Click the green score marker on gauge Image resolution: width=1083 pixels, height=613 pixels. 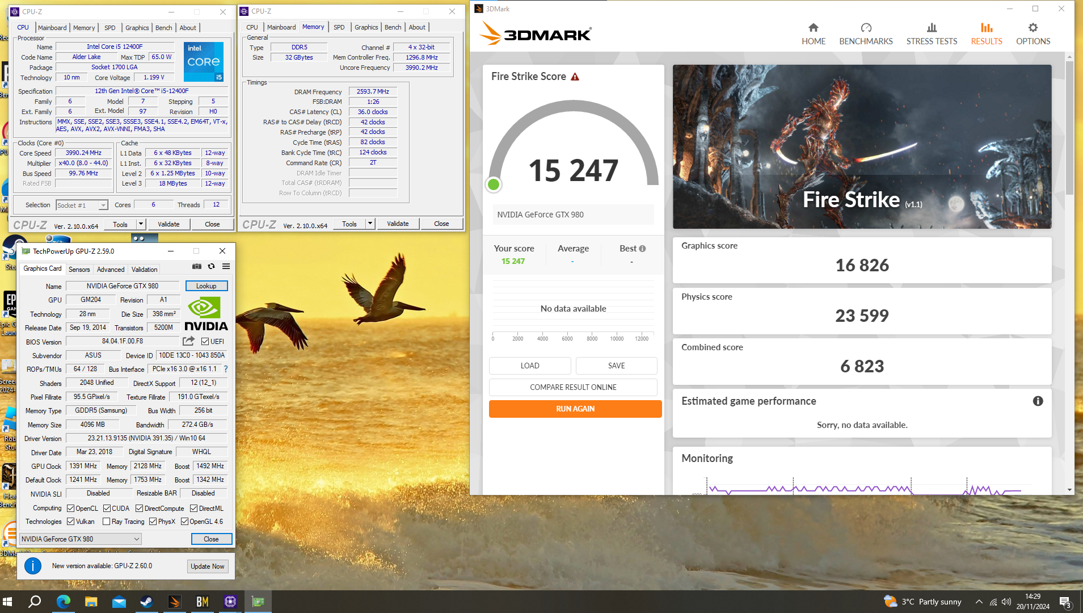[x=494, y=184]
